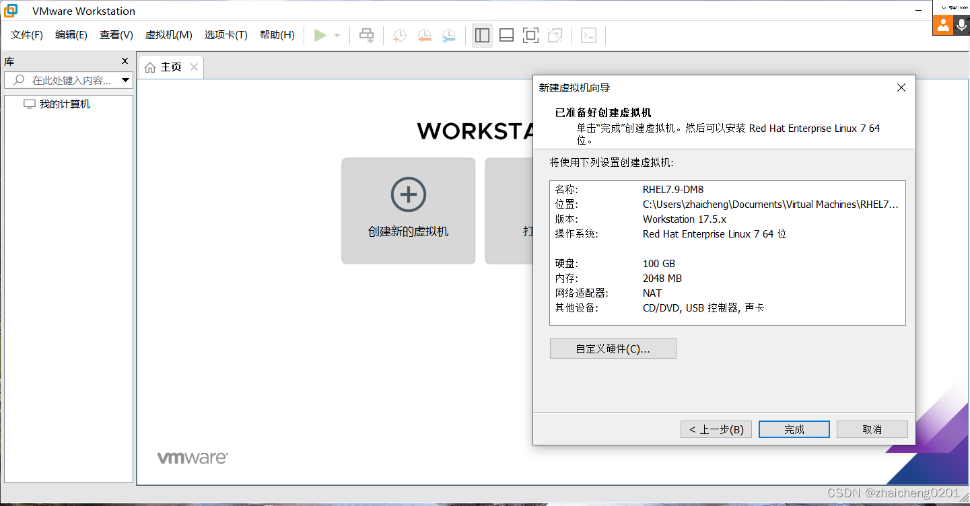Click 取消 to cancel the wizard

(872, 429)
